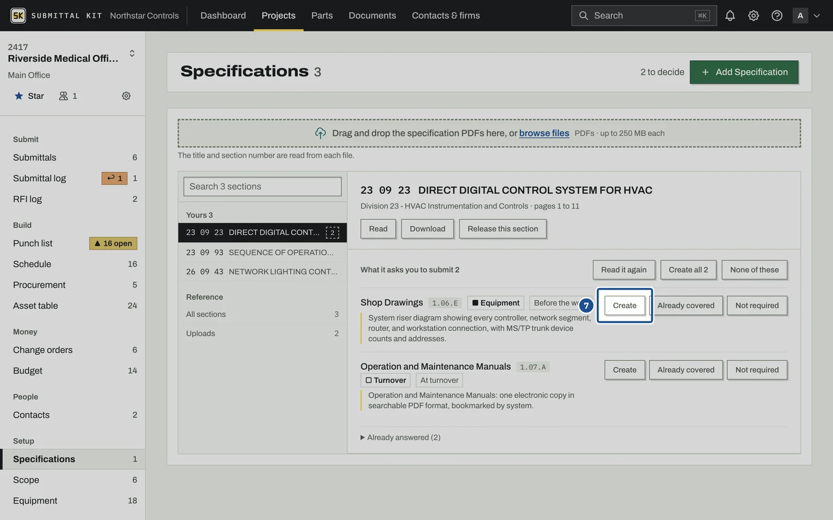This screenshot has height=520, width=833.
Task: Click the 16 open warning badge
Action: tap(113, 243)
